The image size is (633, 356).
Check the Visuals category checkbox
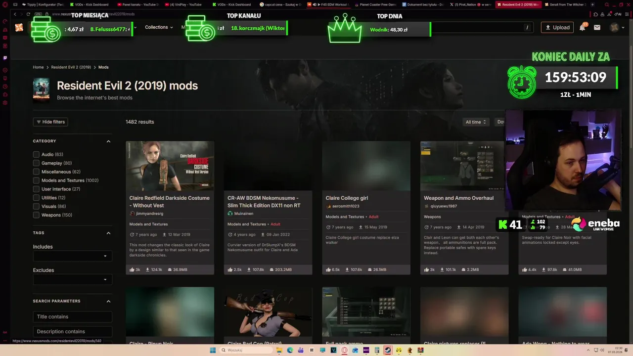(x=36, y=206)
